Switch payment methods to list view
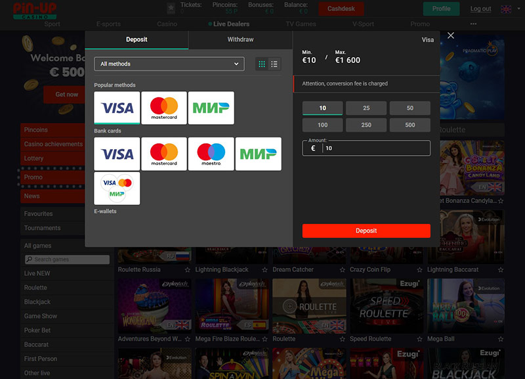525x379 pixels. pyautogui.click(x=274, y=64)
